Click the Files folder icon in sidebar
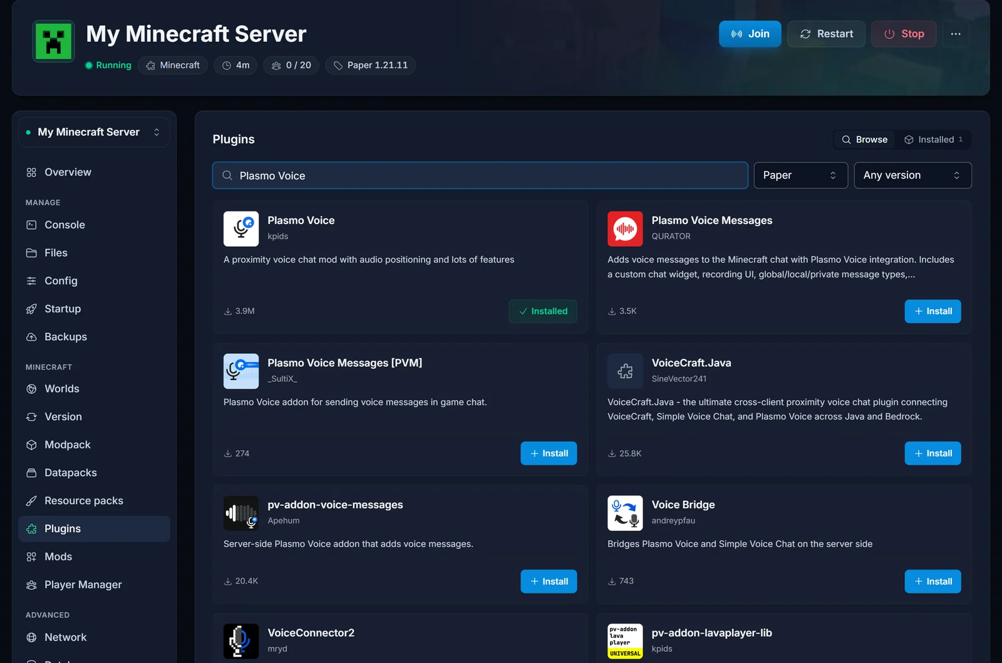1002x663 pixels. click(31, 253)
